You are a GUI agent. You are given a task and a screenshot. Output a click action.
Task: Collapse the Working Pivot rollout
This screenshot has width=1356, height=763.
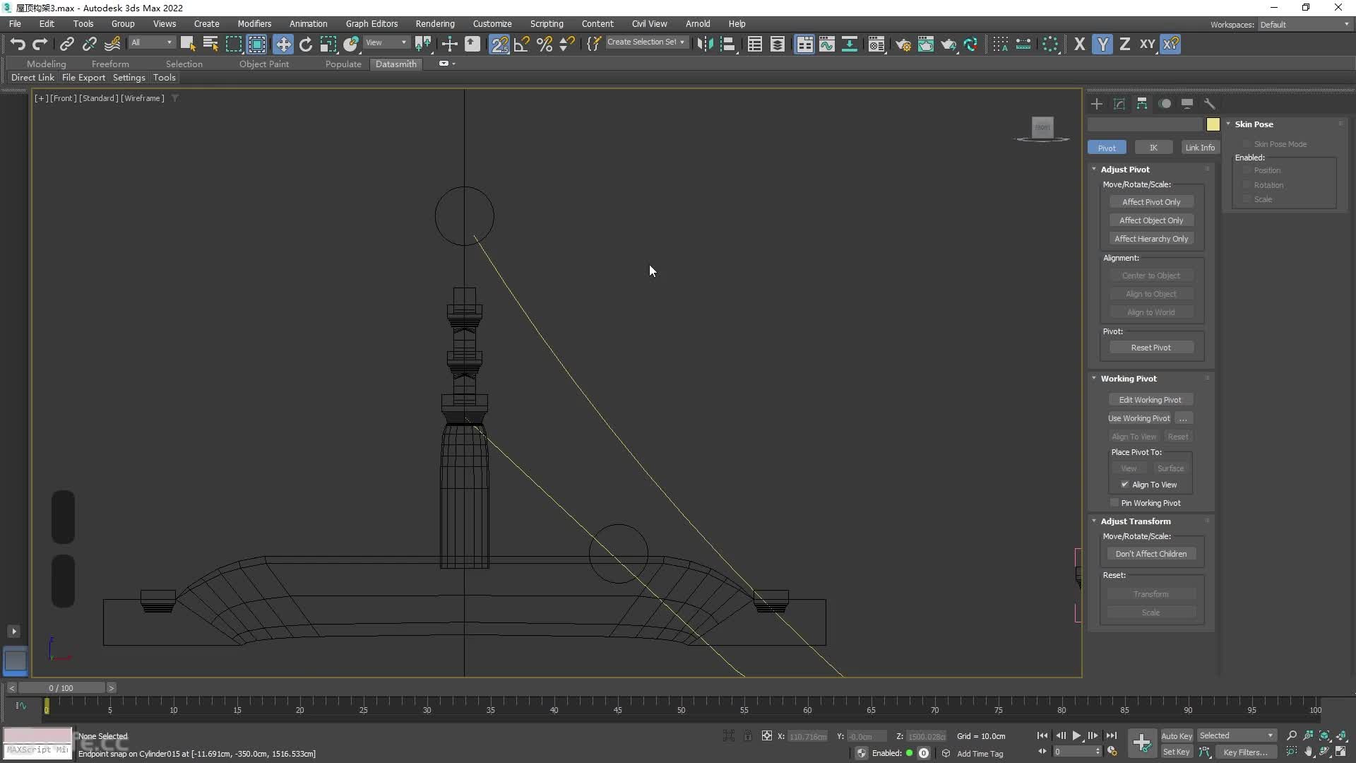point(1129,379)
